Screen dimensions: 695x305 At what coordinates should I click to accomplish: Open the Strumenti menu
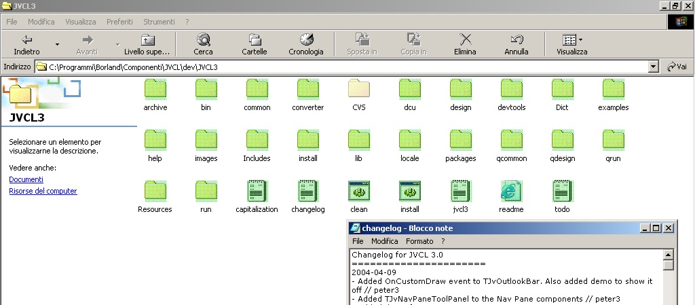pyautogui.click(x=159, y=22)
